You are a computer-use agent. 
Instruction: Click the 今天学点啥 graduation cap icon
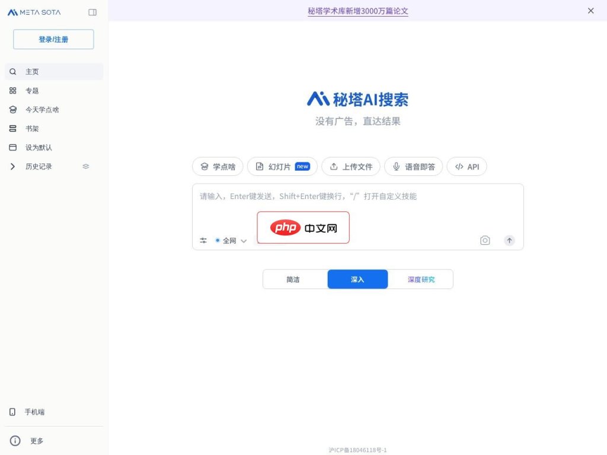13,110
